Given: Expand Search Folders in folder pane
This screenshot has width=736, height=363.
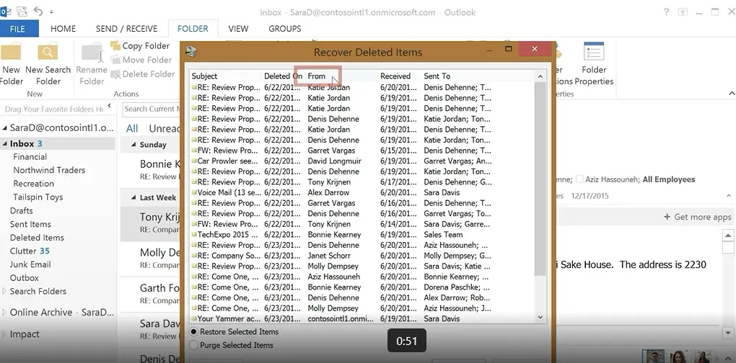Looking at the screenshot, I should (5, 291).
